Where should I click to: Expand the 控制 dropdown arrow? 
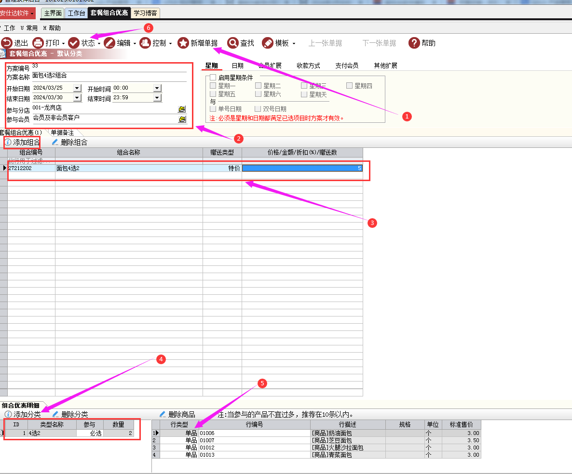[x=170, y=43]
